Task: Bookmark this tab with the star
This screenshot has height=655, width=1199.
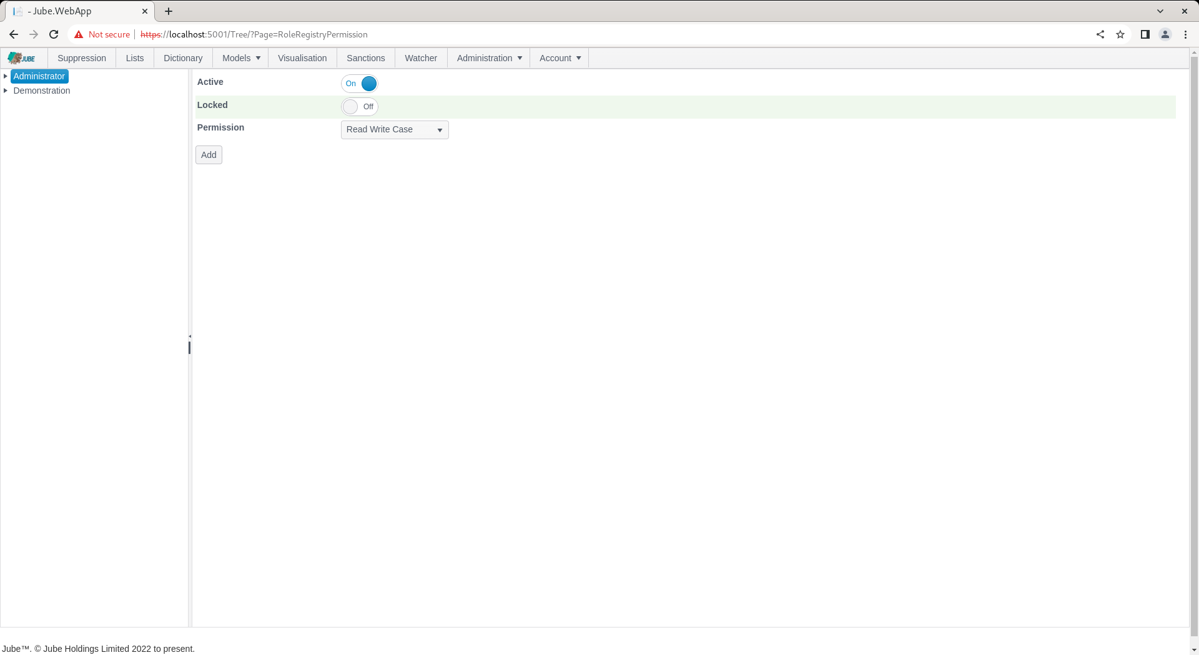Action: (1120, 34)
